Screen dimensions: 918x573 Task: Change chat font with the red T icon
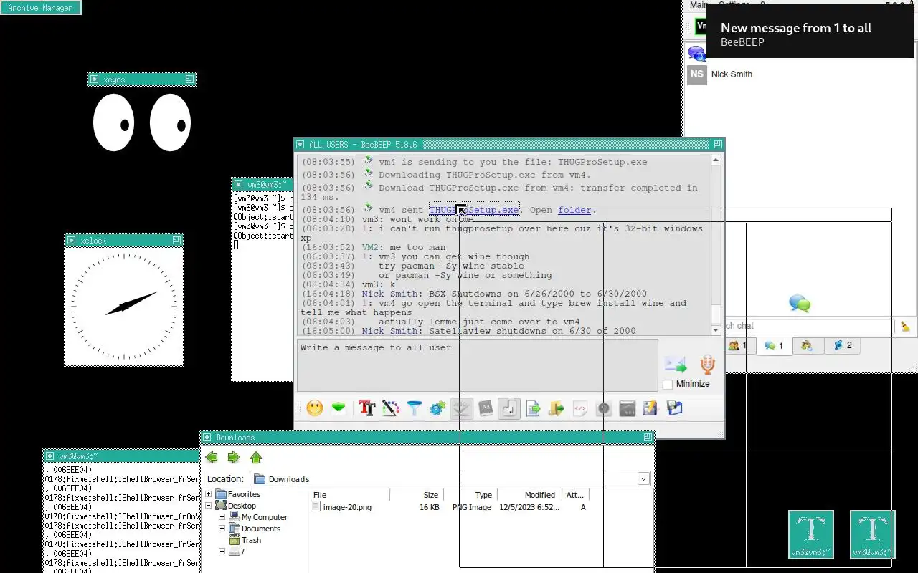click(367, 408)
